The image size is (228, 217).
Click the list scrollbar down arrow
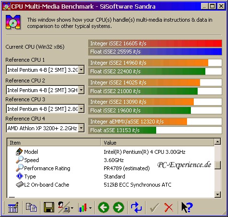[218, 194]
